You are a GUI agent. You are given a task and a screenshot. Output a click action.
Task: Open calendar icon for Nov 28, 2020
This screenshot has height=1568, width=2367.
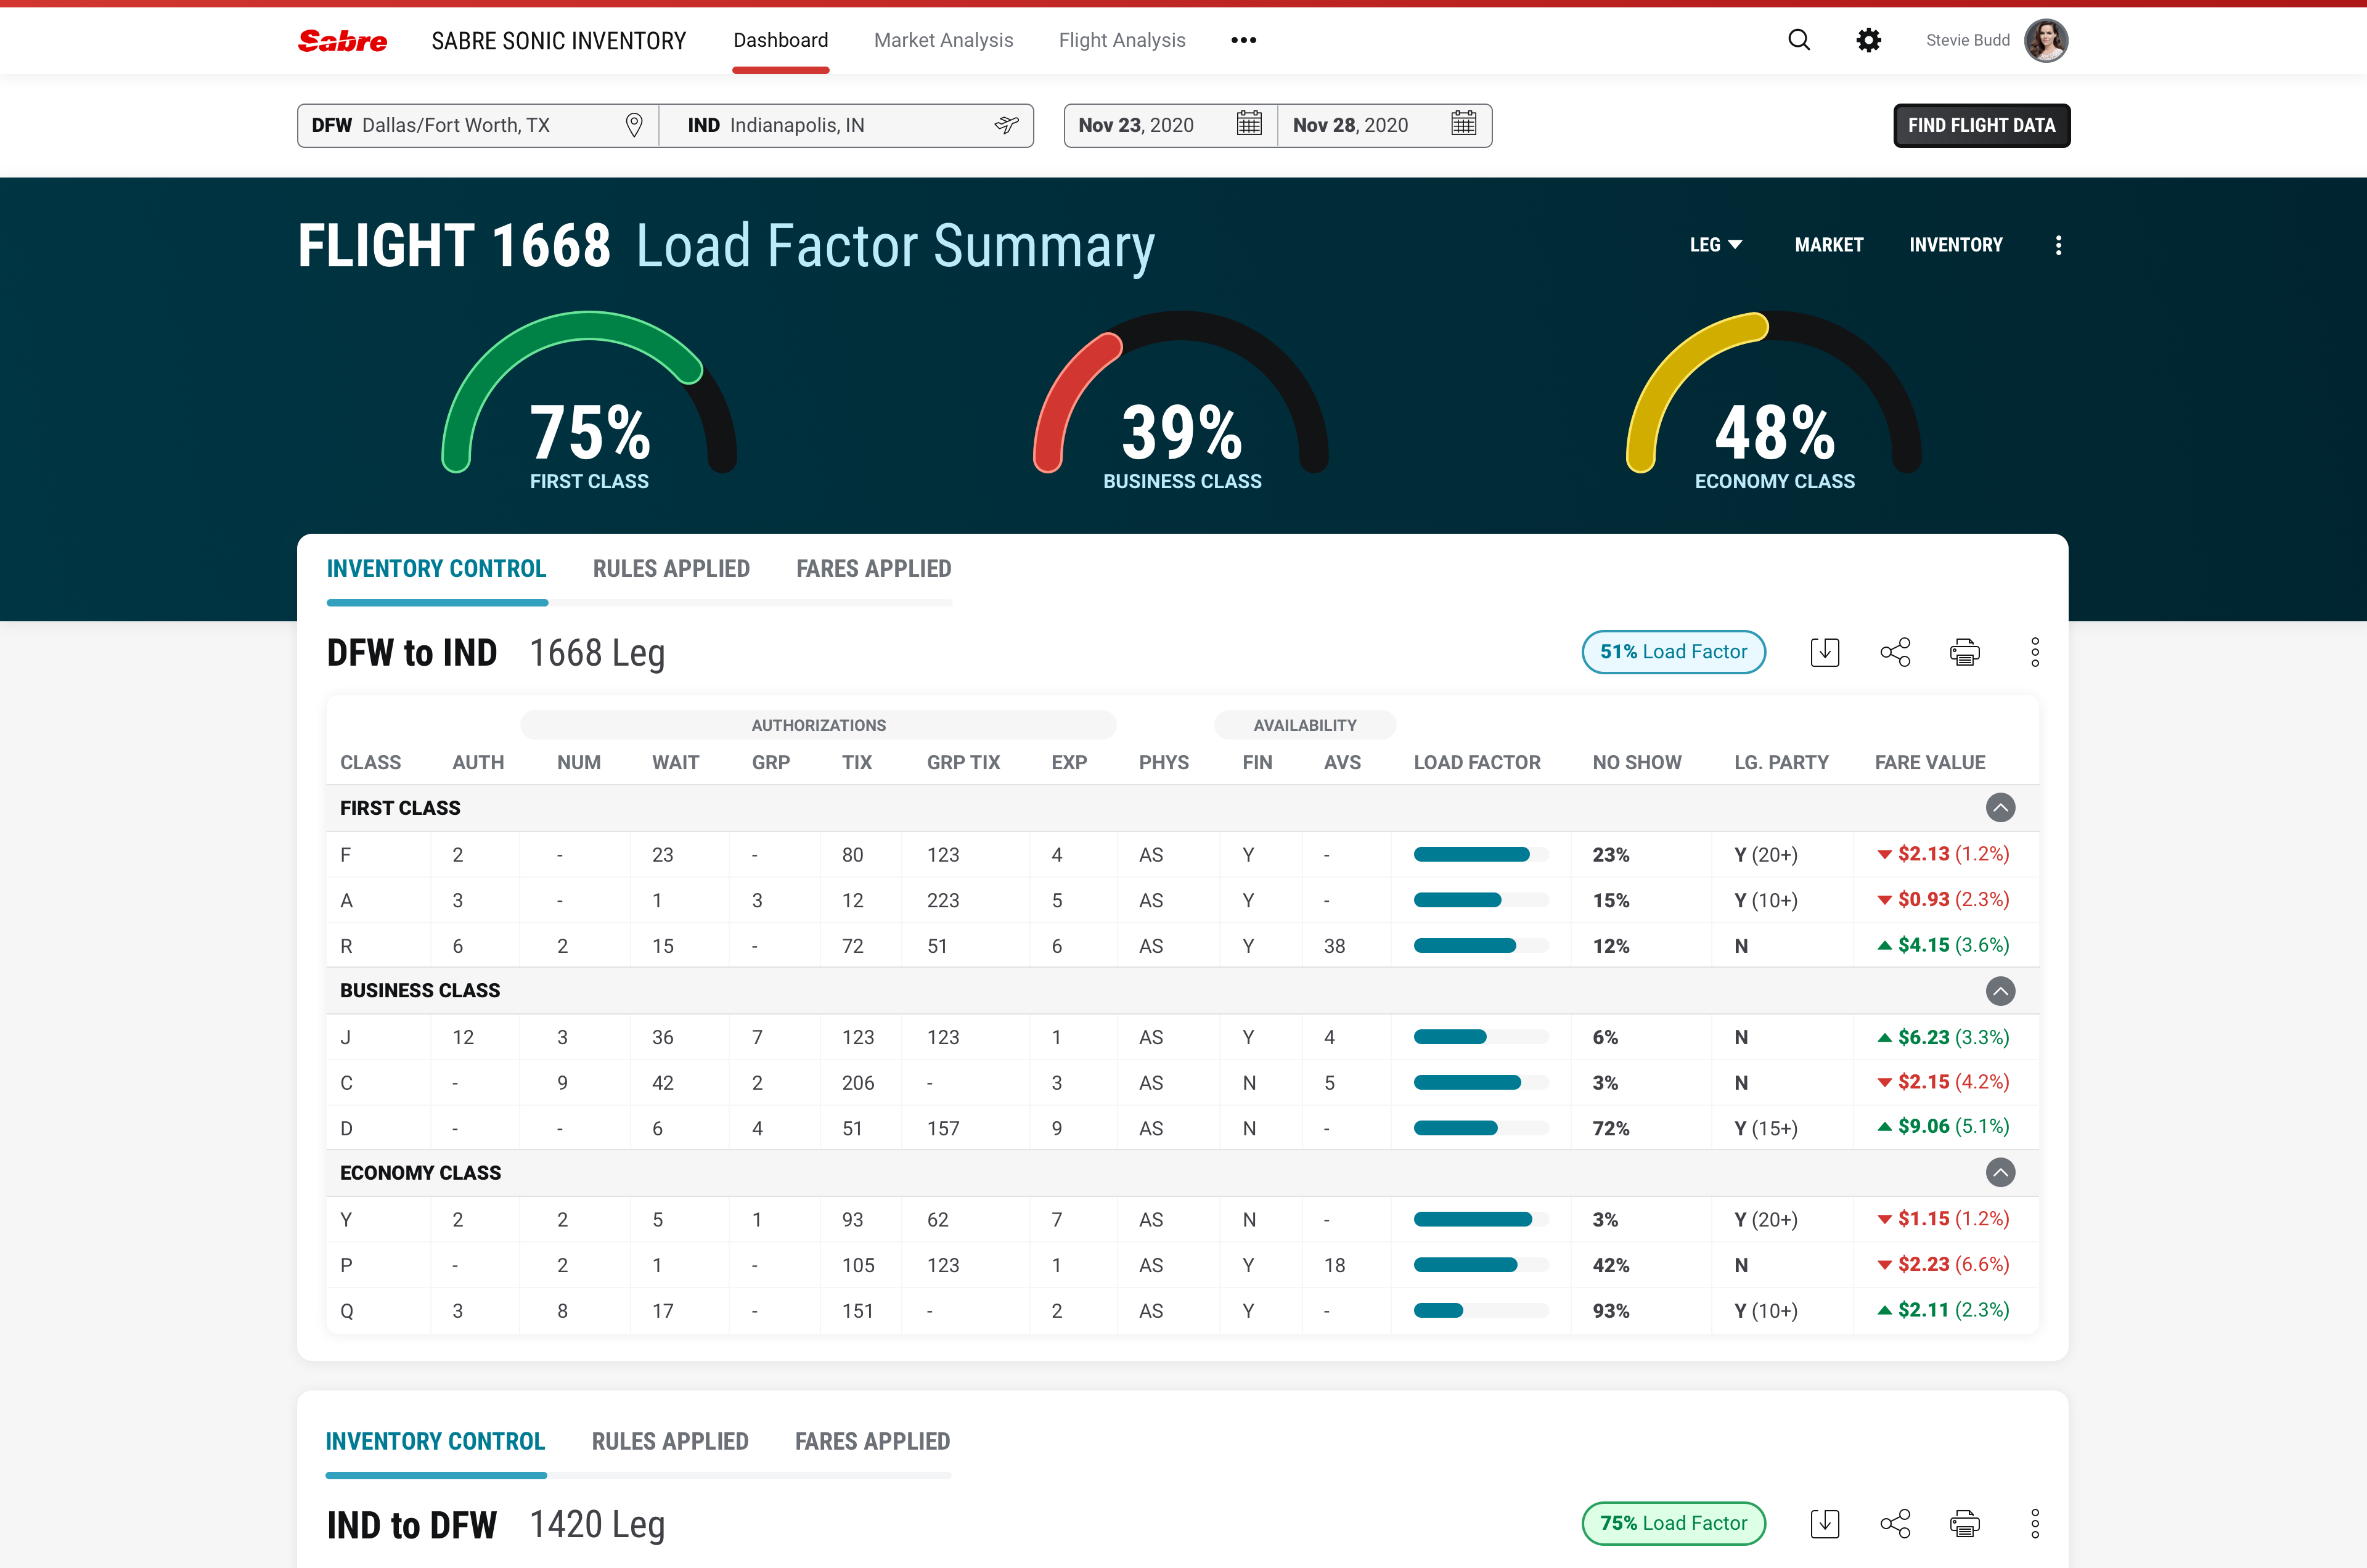[1463, 124]
